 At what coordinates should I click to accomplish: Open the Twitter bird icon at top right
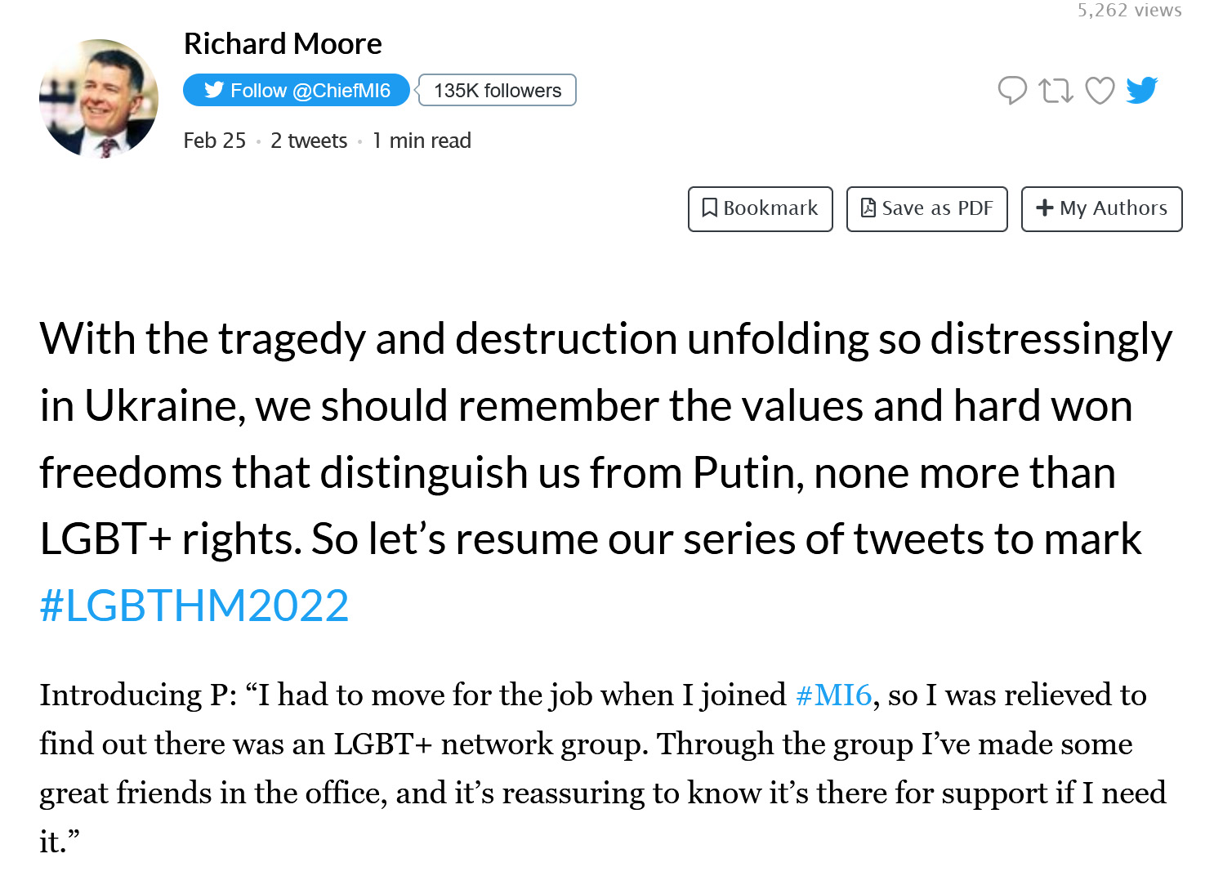coord(1142,90)
